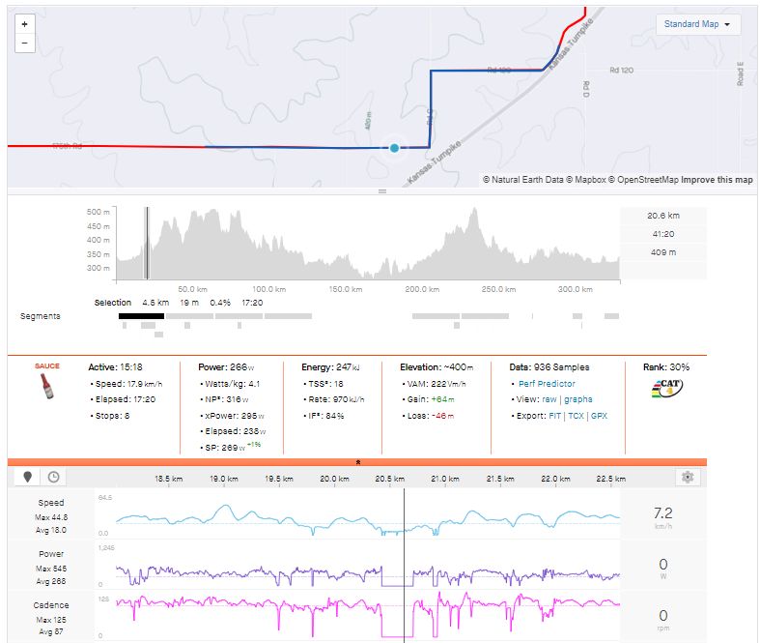Viewport: 760px width, 643px height.
Task: Click the elevation profile selection marker
Action: 146,242
